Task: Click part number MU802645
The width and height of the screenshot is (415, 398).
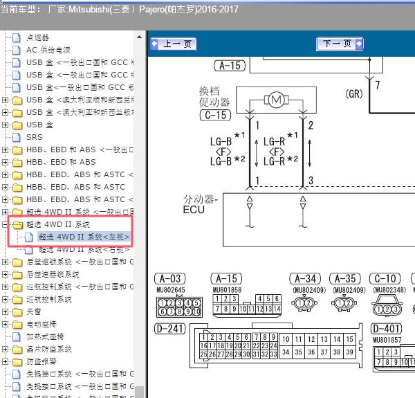Action: (x=171, y=290)
